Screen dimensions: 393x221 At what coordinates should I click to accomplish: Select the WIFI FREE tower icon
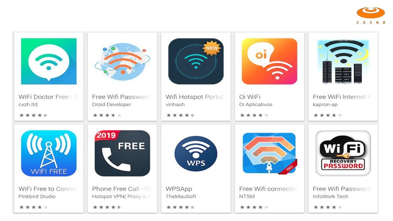49,153
